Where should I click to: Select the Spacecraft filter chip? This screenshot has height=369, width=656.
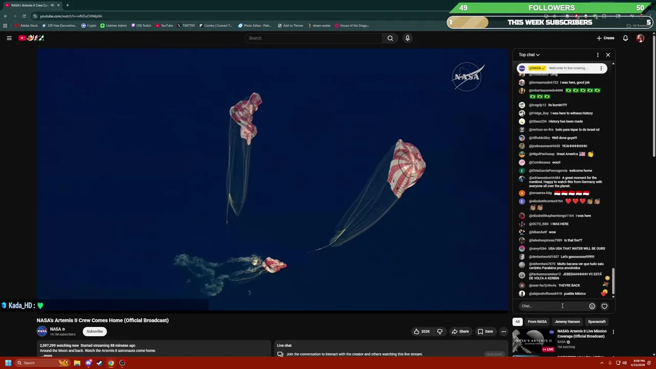click(597, 322)
